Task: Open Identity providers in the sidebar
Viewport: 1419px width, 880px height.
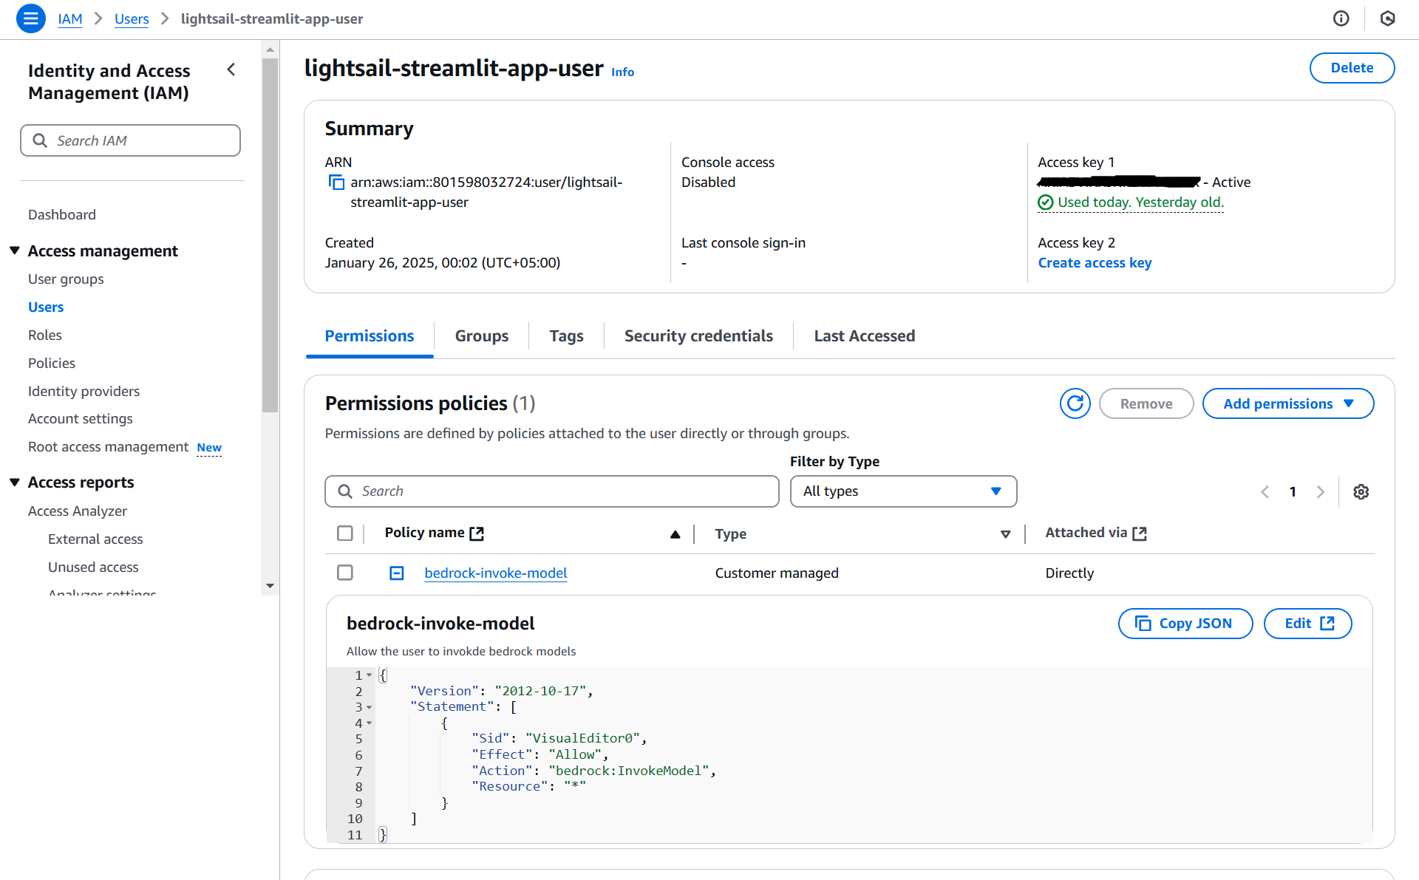Action: [x=84, y=392]
